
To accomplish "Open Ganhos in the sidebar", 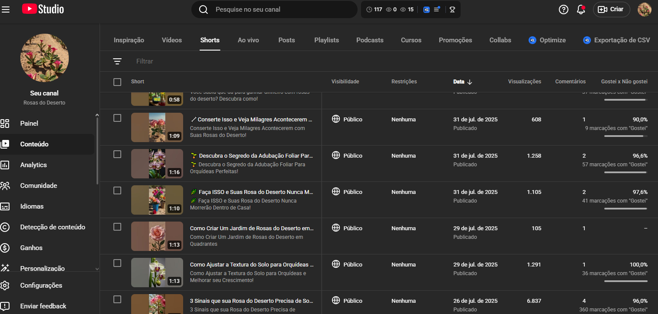I will click(31, 248).
